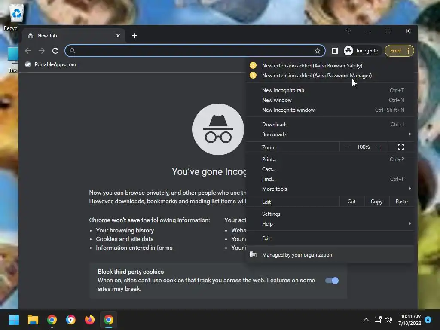Click the three-dot menu icon

point(408,51)
